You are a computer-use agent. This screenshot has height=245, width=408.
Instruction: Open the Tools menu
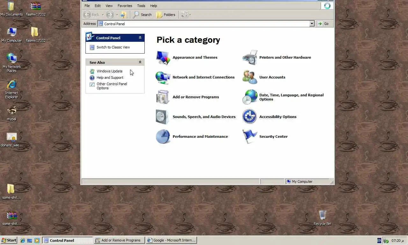point(141,6)
